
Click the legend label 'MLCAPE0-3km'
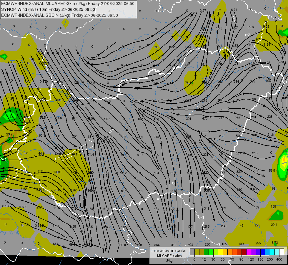[169, 256]
